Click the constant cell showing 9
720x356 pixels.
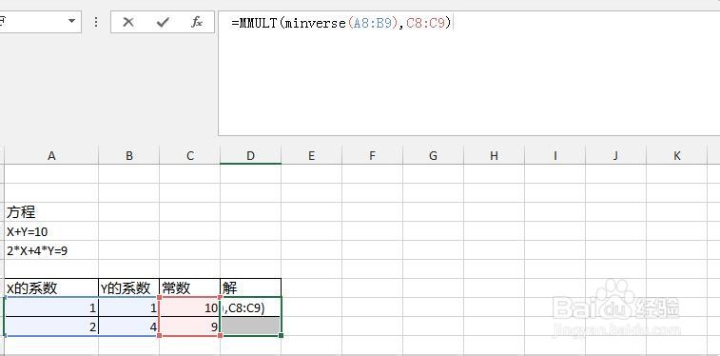190,326
